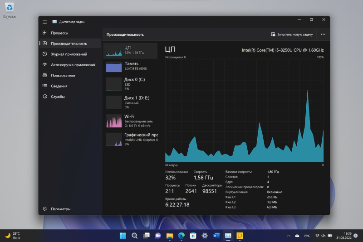Click the РУС language indicator
The height and width of the screenshot is (242, 363).
click(x=307, y=236)
